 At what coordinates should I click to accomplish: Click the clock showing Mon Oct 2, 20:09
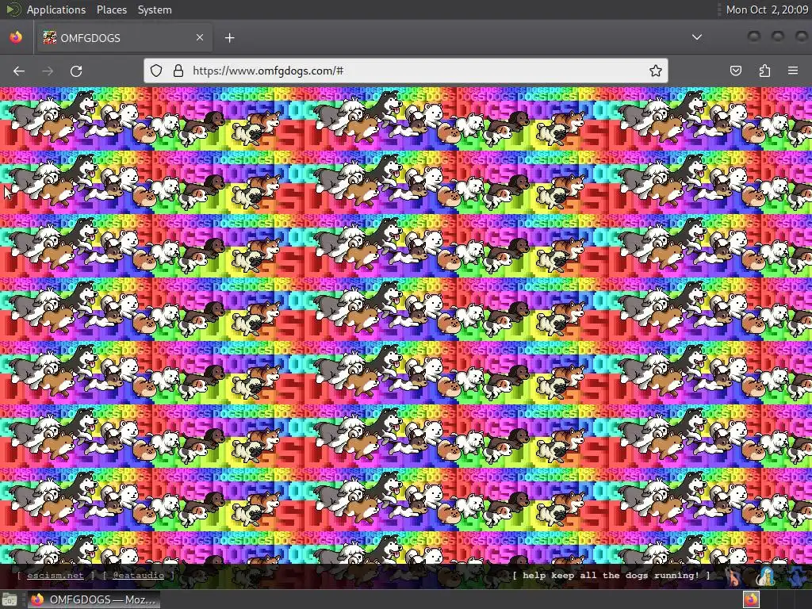pyautogui.click(x=767, y=10)
